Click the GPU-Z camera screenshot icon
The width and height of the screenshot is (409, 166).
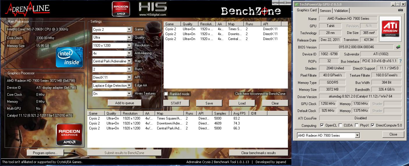[401, 10]
